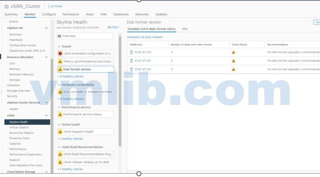Expand 1 healthy checks under Online health
The width and height of the screenshot is (320, 177).
tap(70, 139)
